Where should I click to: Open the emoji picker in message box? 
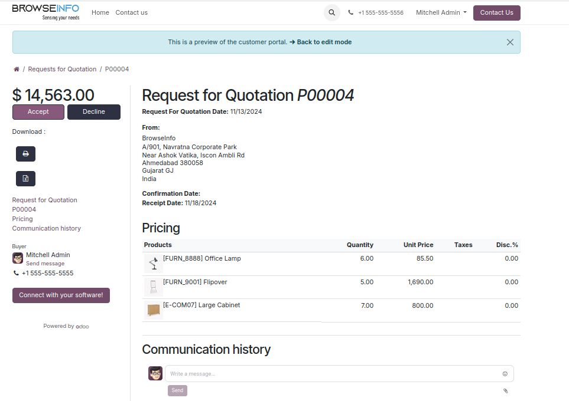click(x=505, y=374)
